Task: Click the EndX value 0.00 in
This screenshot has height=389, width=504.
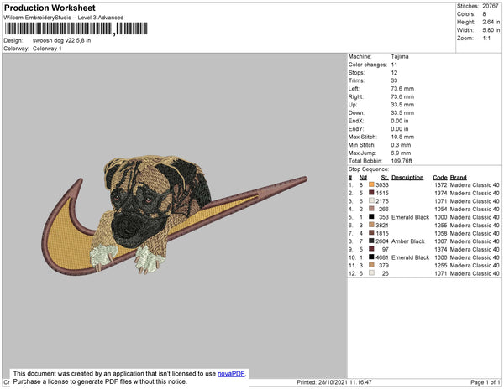Action: (400, 121)
